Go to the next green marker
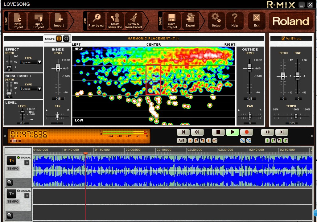The width and height of the screenshot is (317, 222). point(280,141)
